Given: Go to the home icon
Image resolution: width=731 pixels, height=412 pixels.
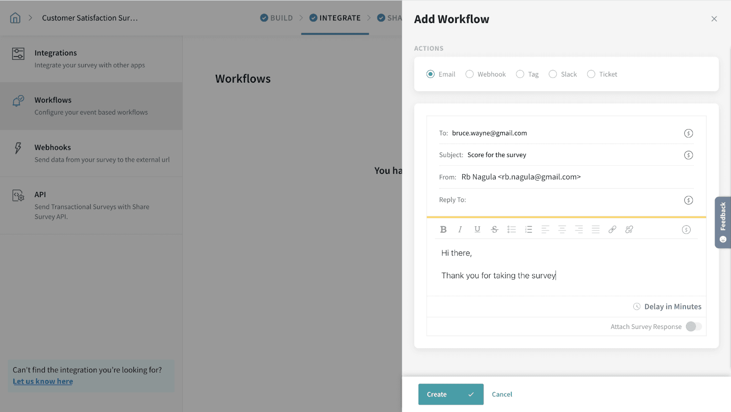Looking at the screenshot, I should click(15, 18).
